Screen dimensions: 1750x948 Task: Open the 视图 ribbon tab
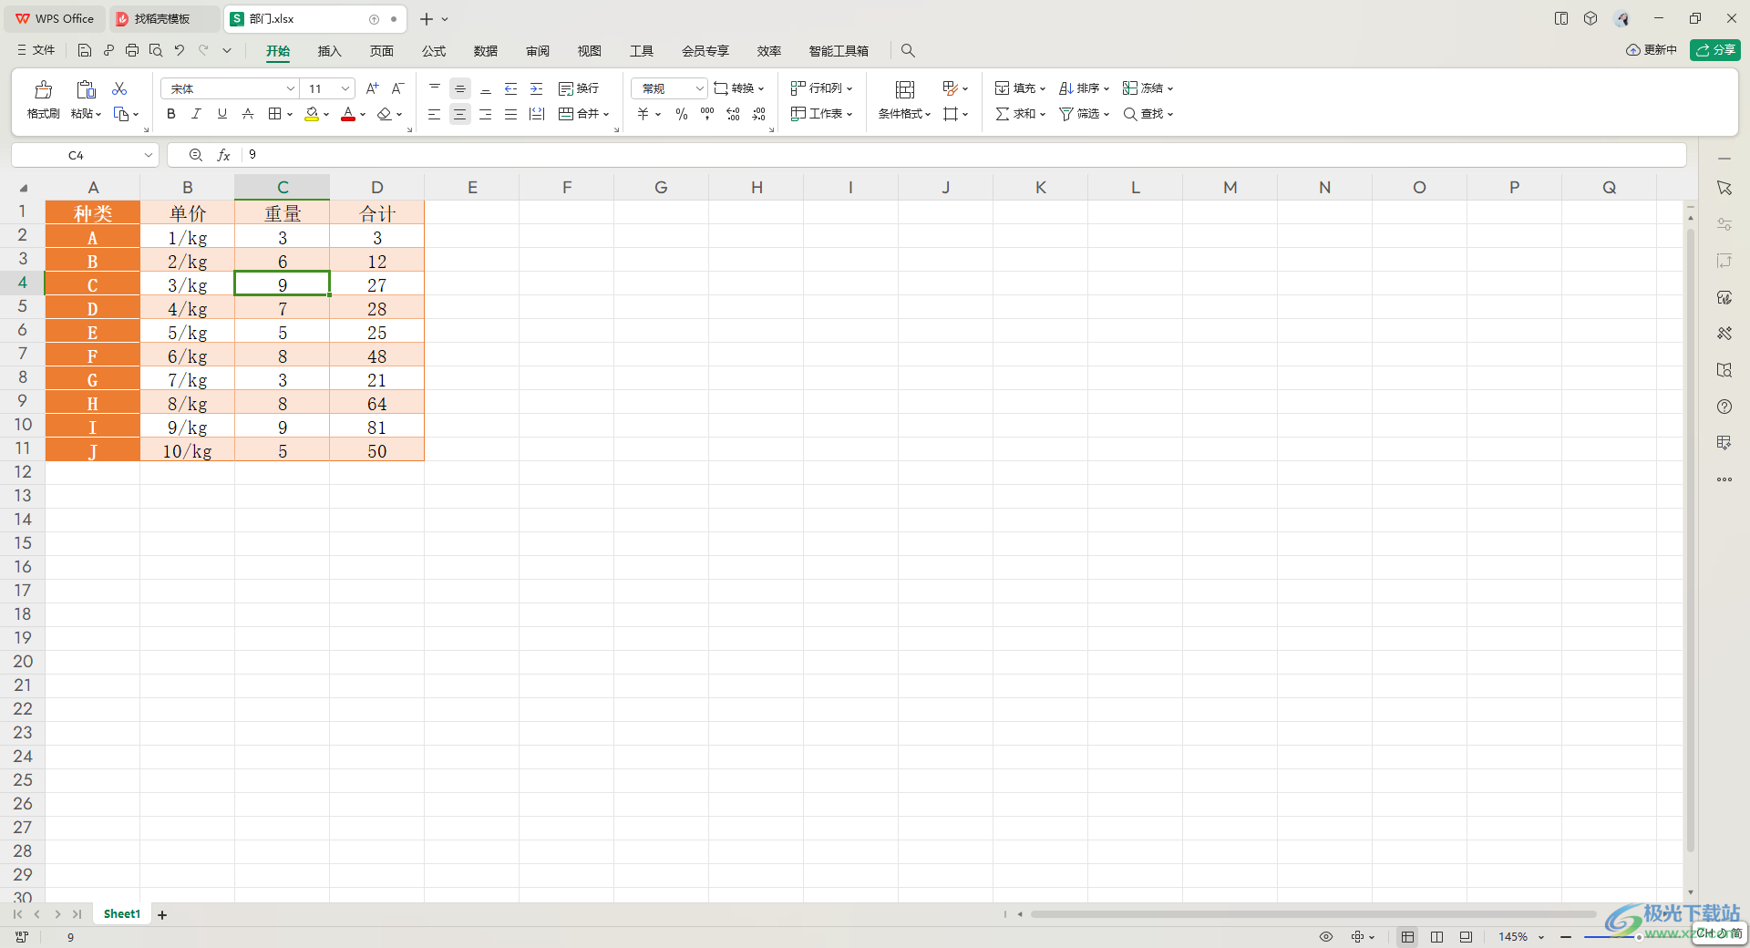(x=590, y=51)
